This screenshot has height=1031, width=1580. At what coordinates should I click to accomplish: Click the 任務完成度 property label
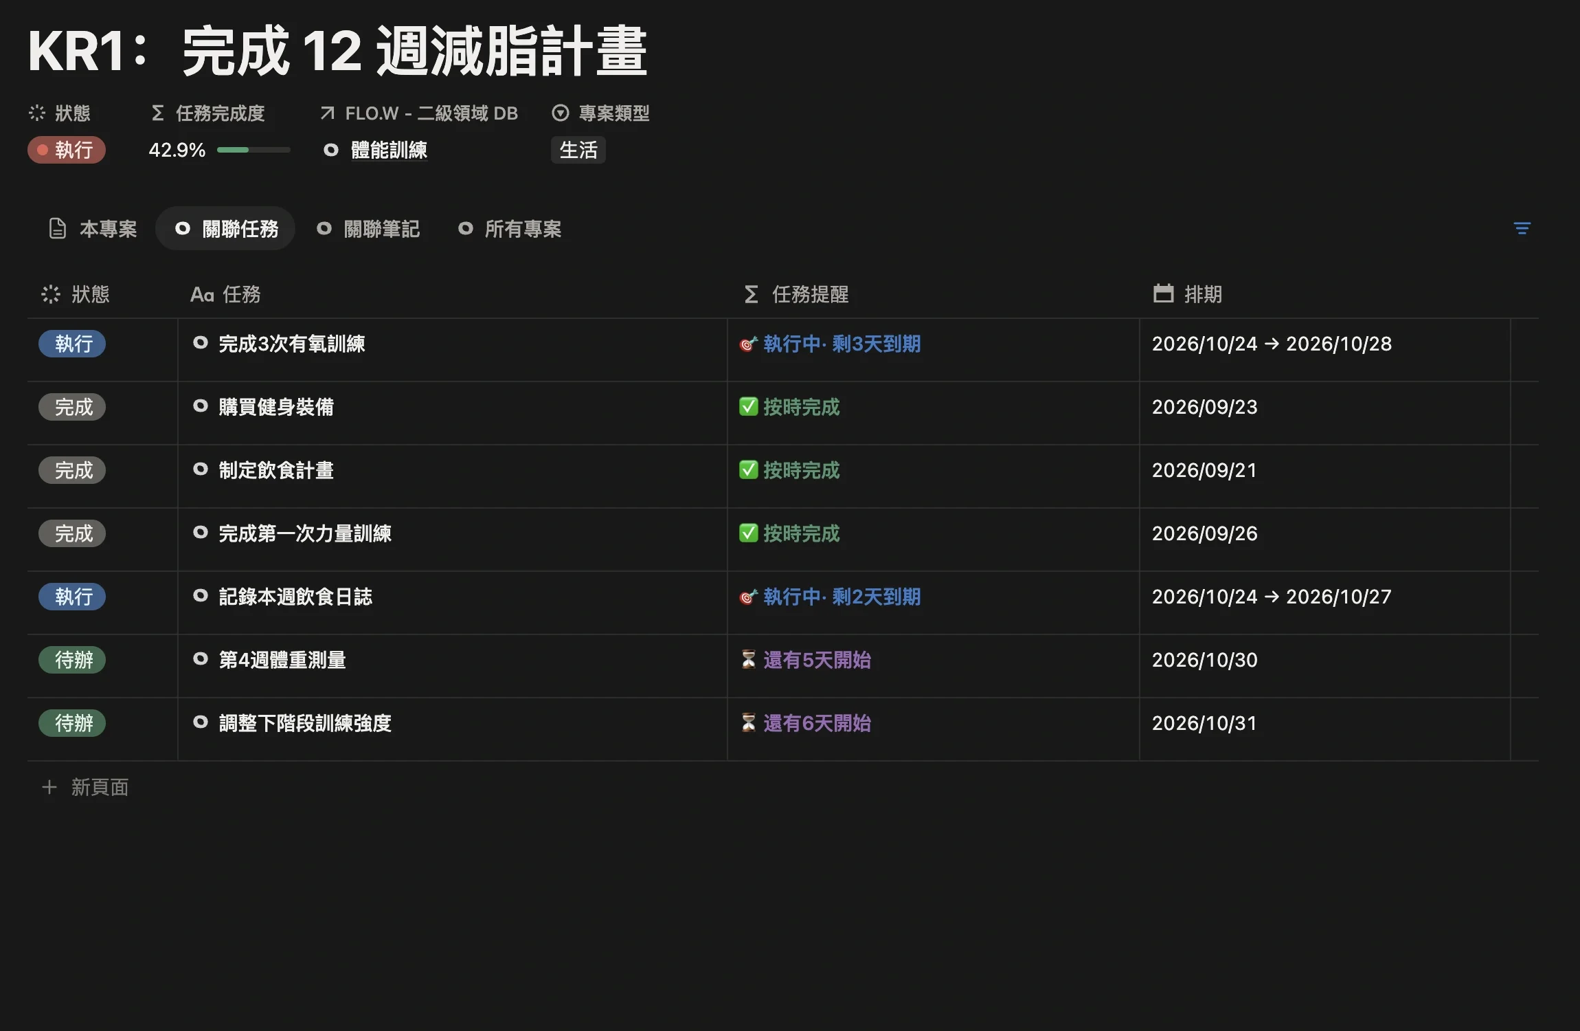click(x=220, y=113)
